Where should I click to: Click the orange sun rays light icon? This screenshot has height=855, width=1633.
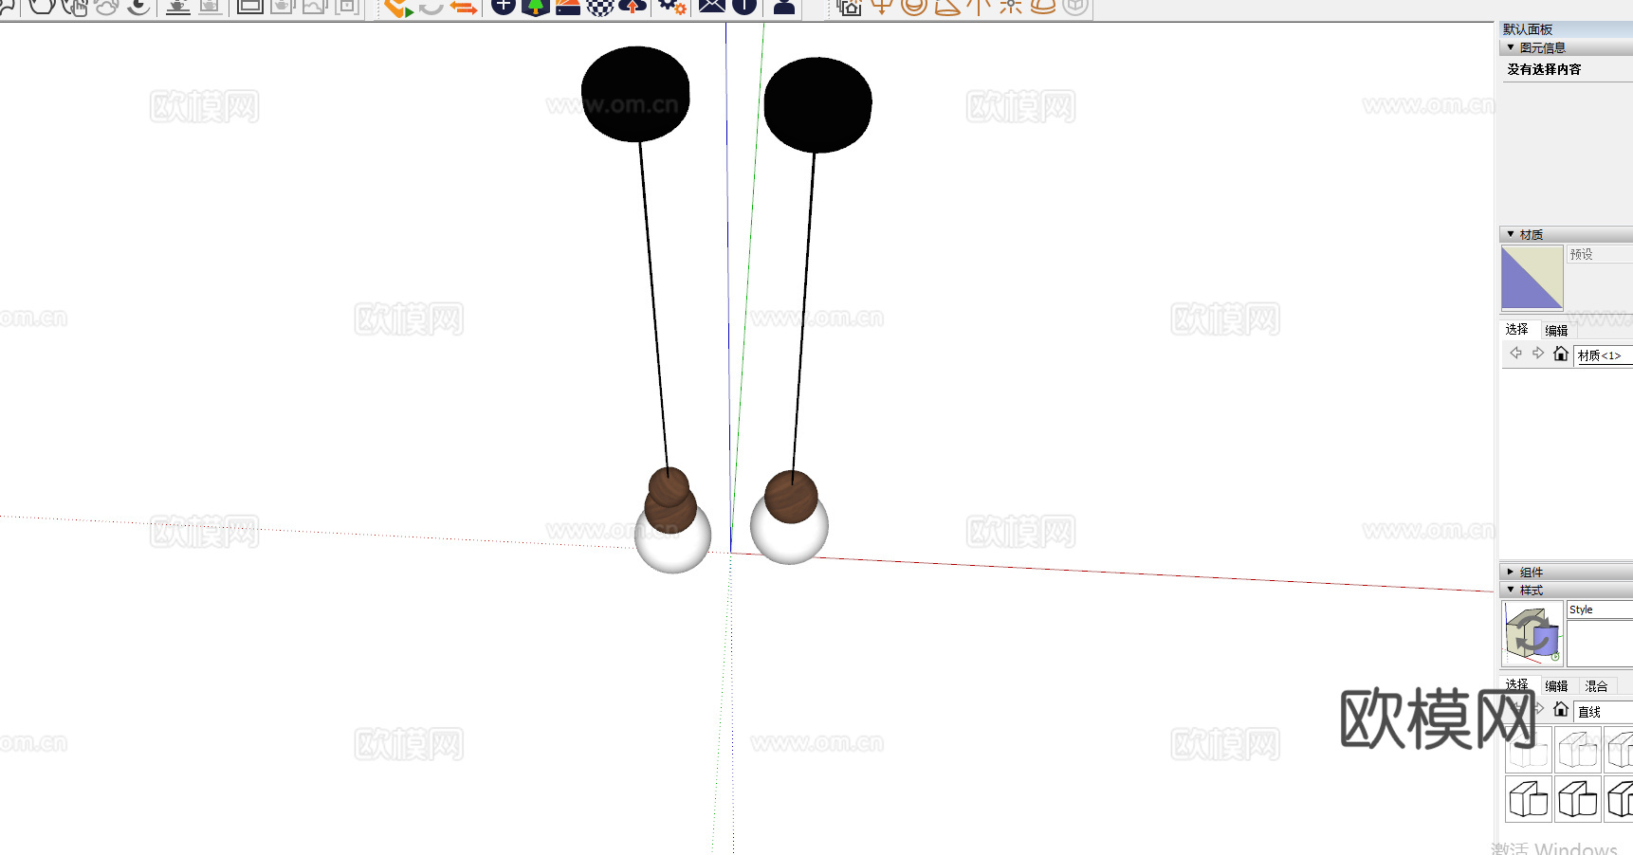1011,6
